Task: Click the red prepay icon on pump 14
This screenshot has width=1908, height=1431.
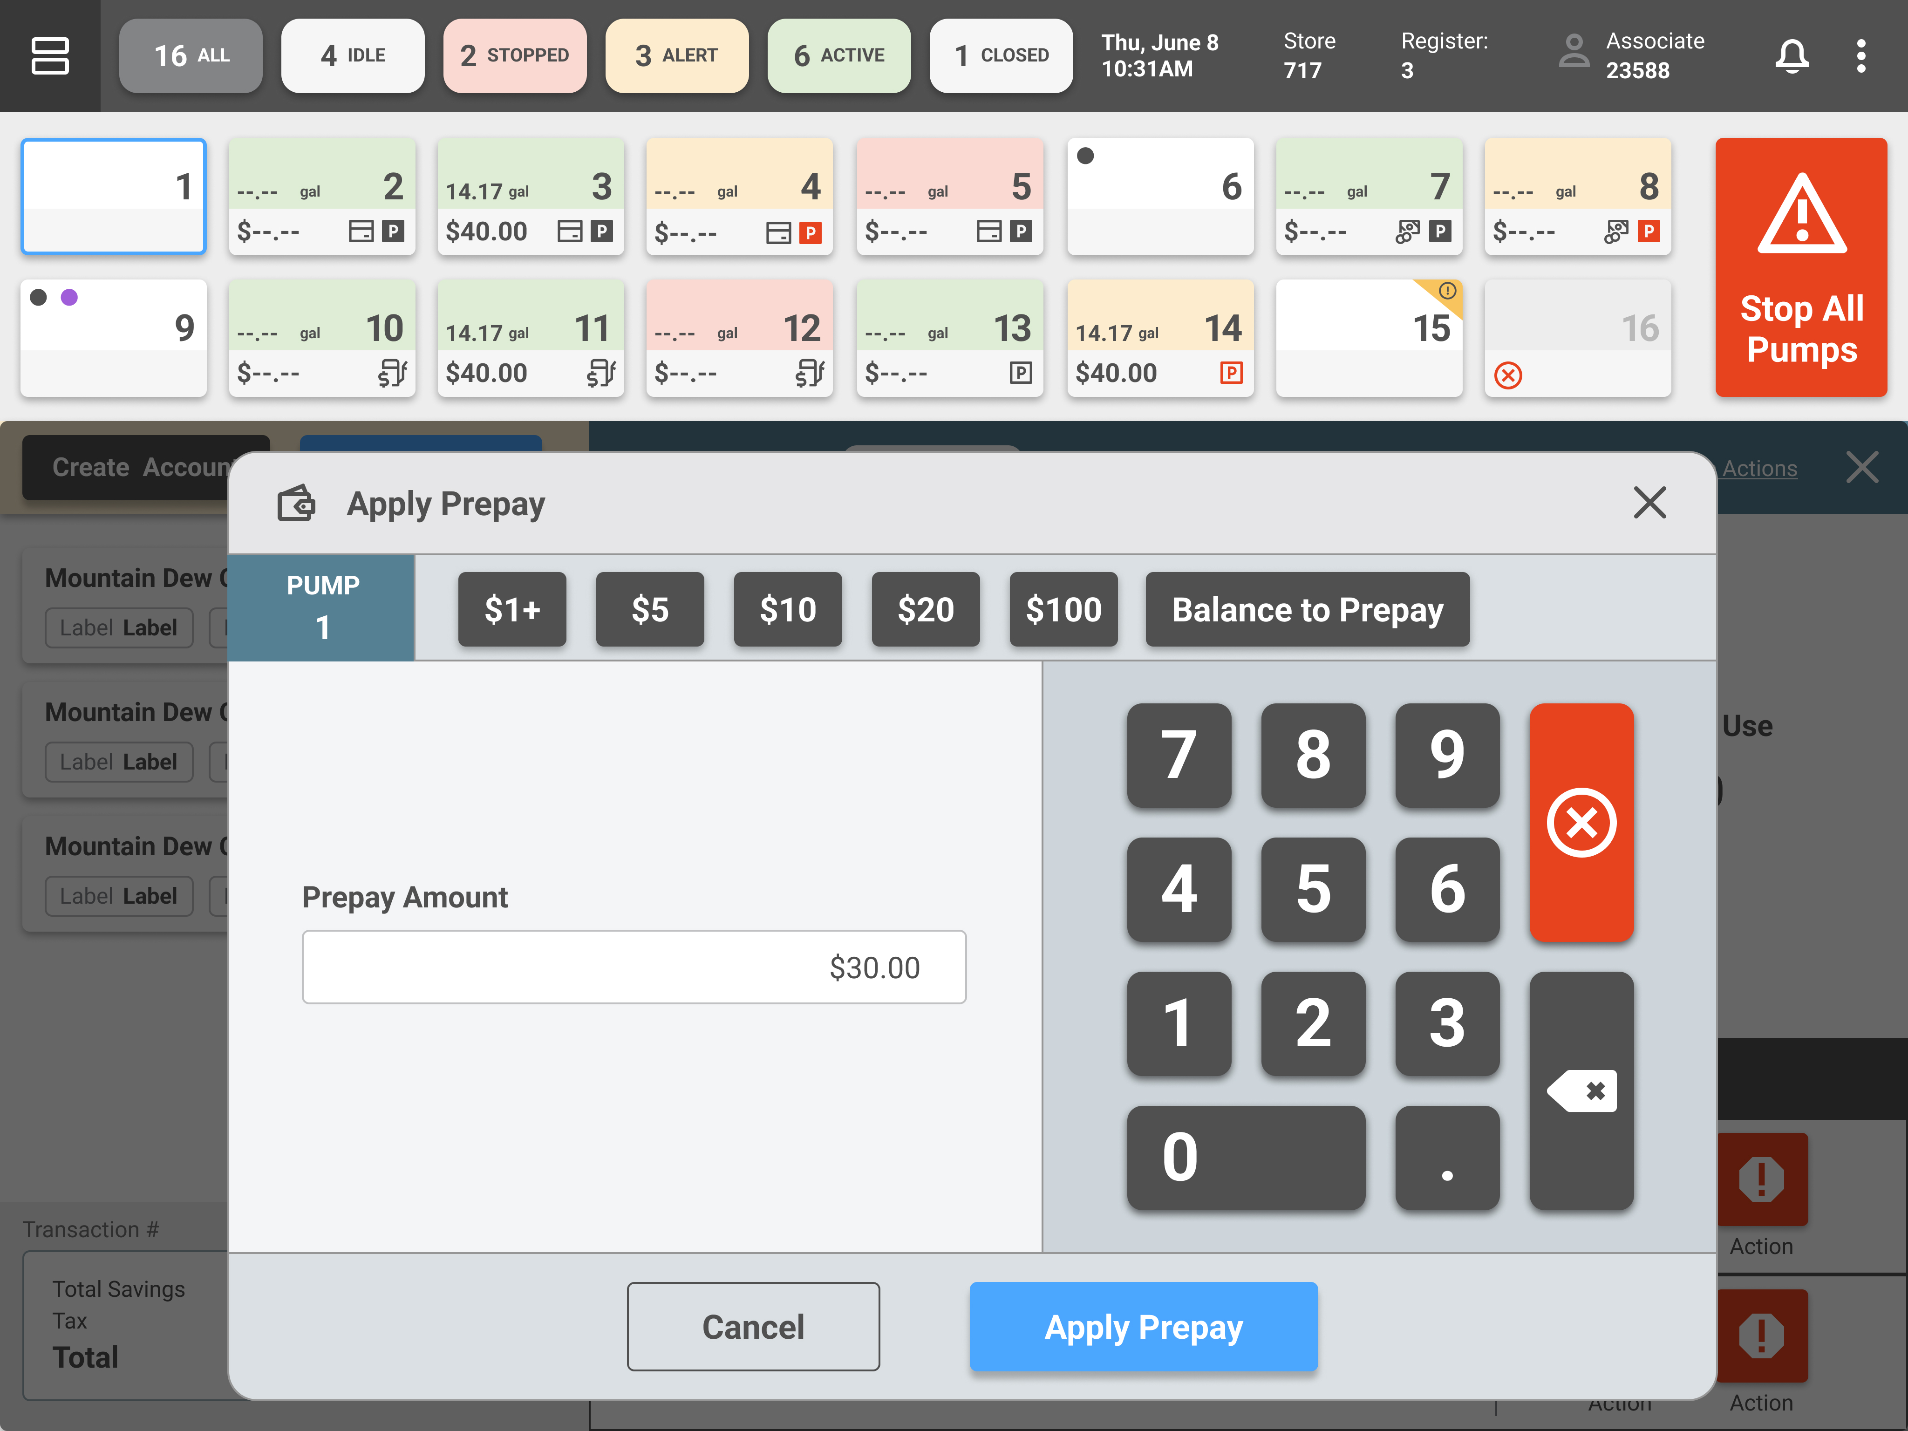Action: (x=1231, y=373)
